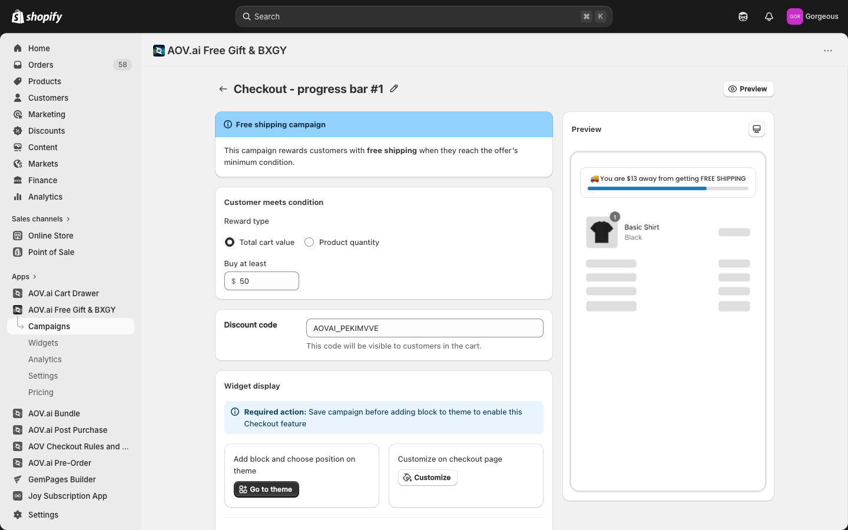The height and width of the screenshot is (530, 848).
Task: Click the free shipping message text in preview
Action: point(668,178)
